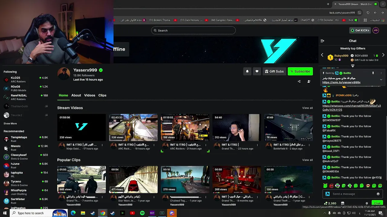The height and width of the screenshot is (217, 387).
Task: Show next weekly top gifter
Action: (x=383, y=55)
